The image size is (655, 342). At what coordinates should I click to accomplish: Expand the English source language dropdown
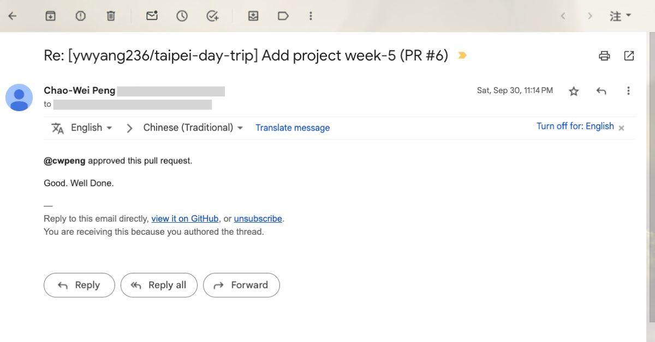pos(91,127)
